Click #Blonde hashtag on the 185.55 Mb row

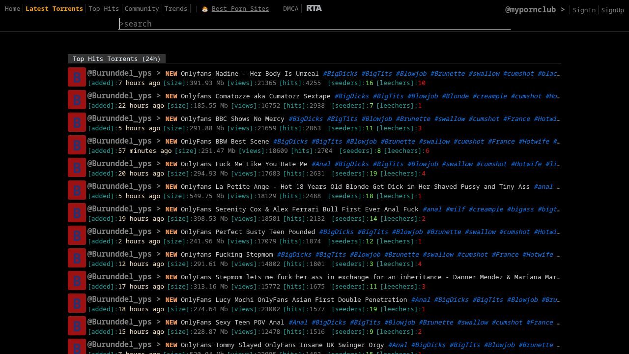455,96
